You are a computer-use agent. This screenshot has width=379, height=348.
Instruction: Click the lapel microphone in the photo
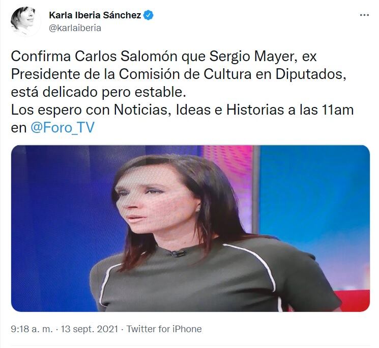178,253
